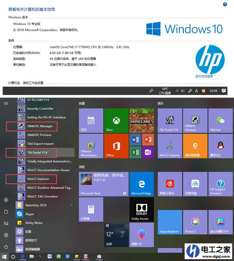This screenshot has height=261, width=234.
Task: Open the 金山词霸2016 tile
Action: tap(220, 222)
